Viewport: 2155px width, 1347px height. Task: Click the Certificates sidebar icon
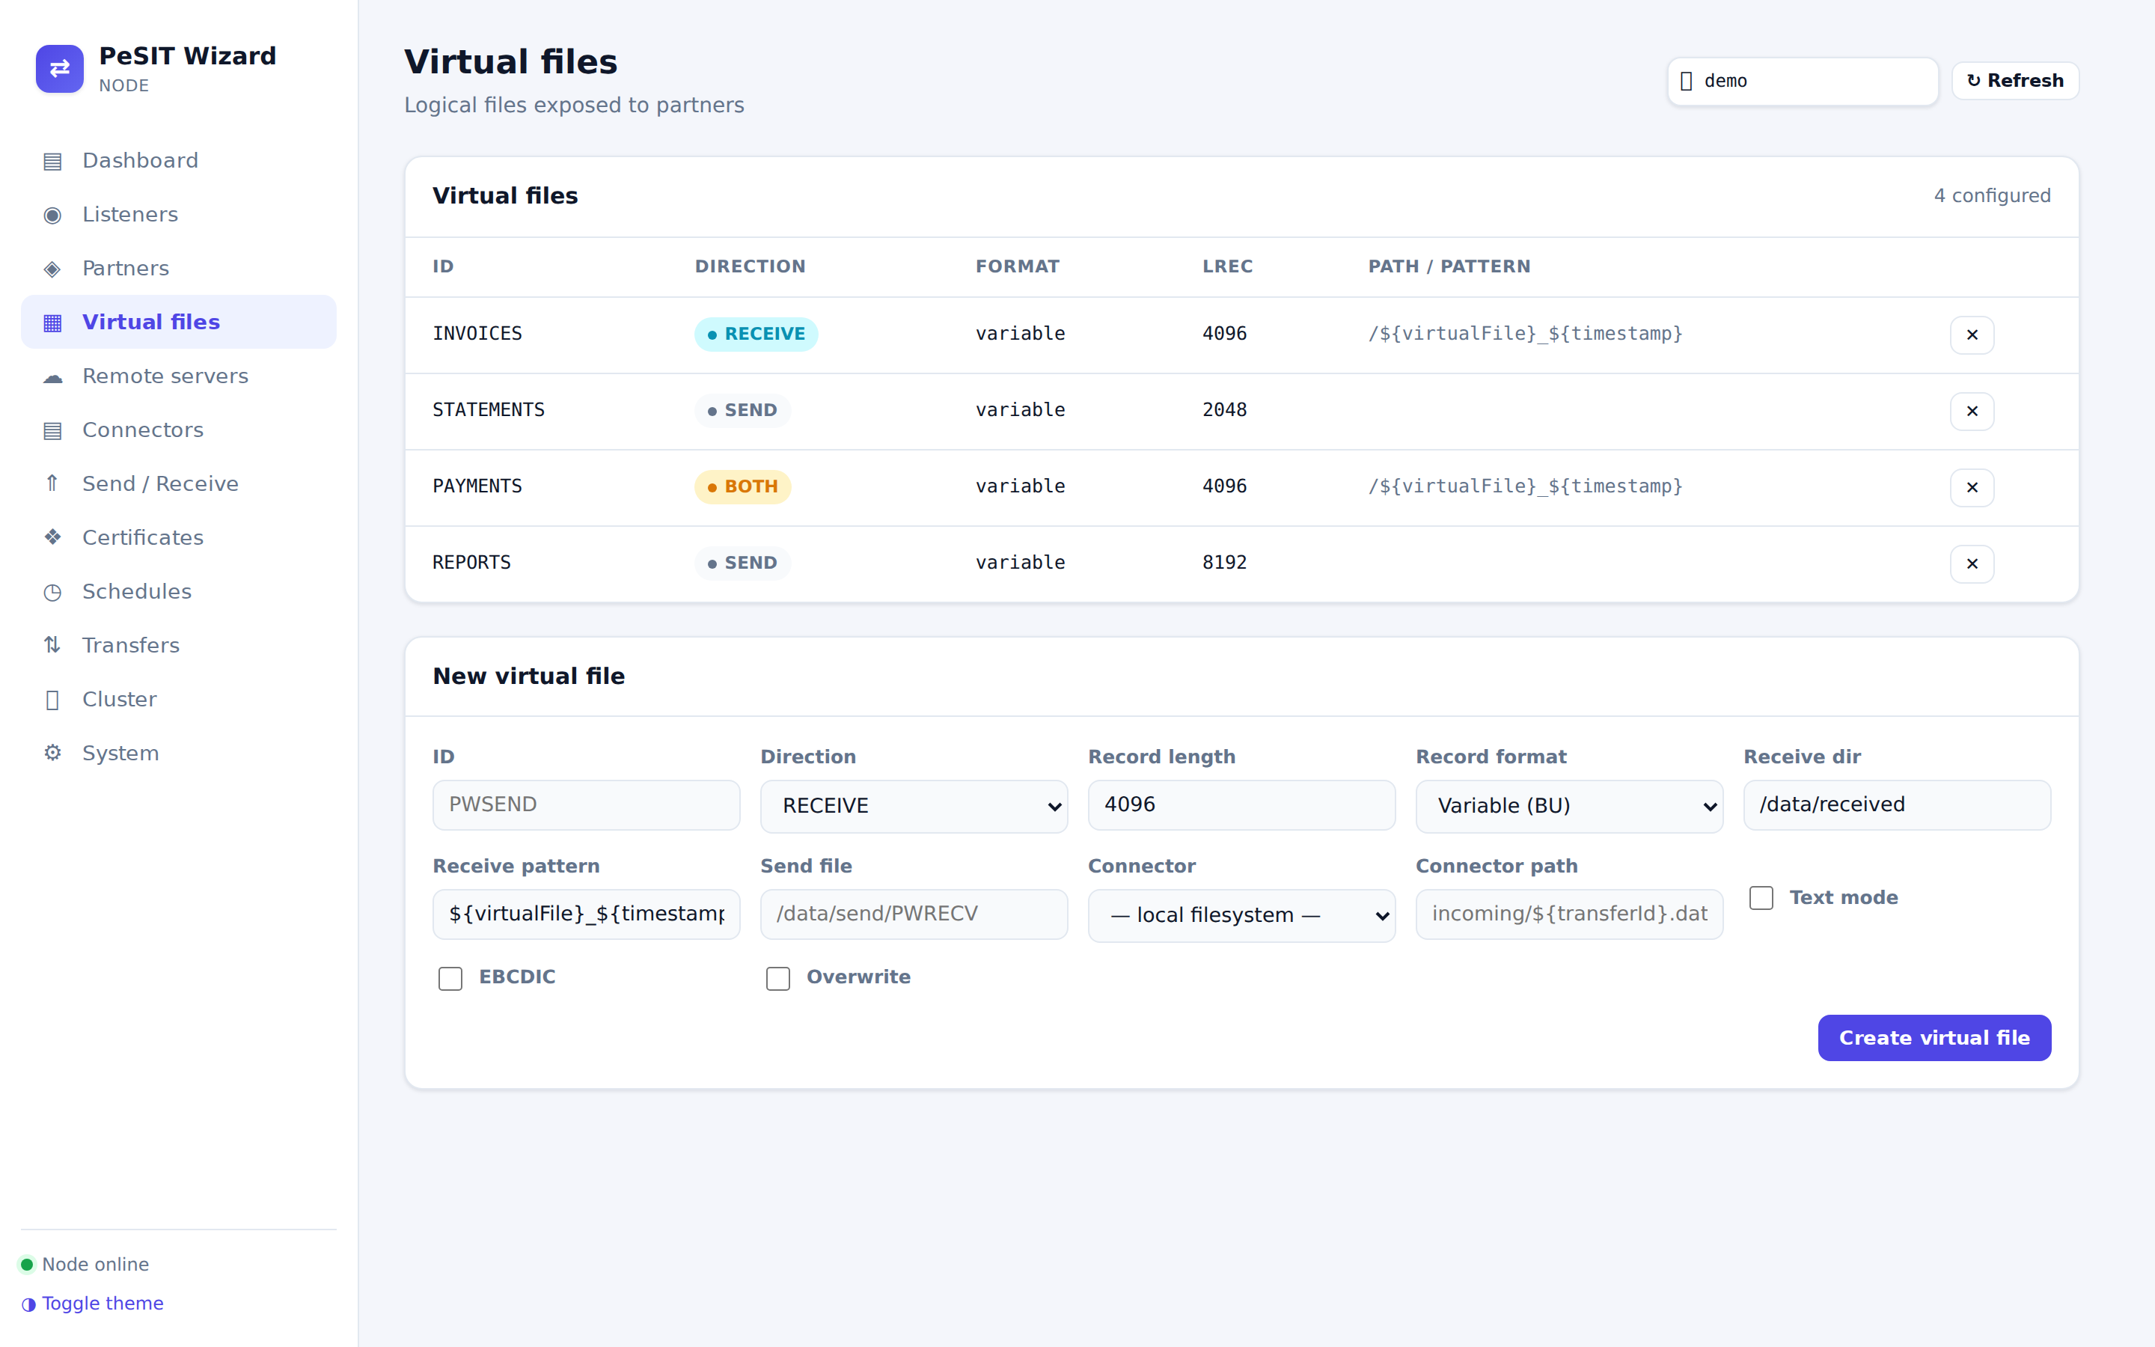(52, 538)
